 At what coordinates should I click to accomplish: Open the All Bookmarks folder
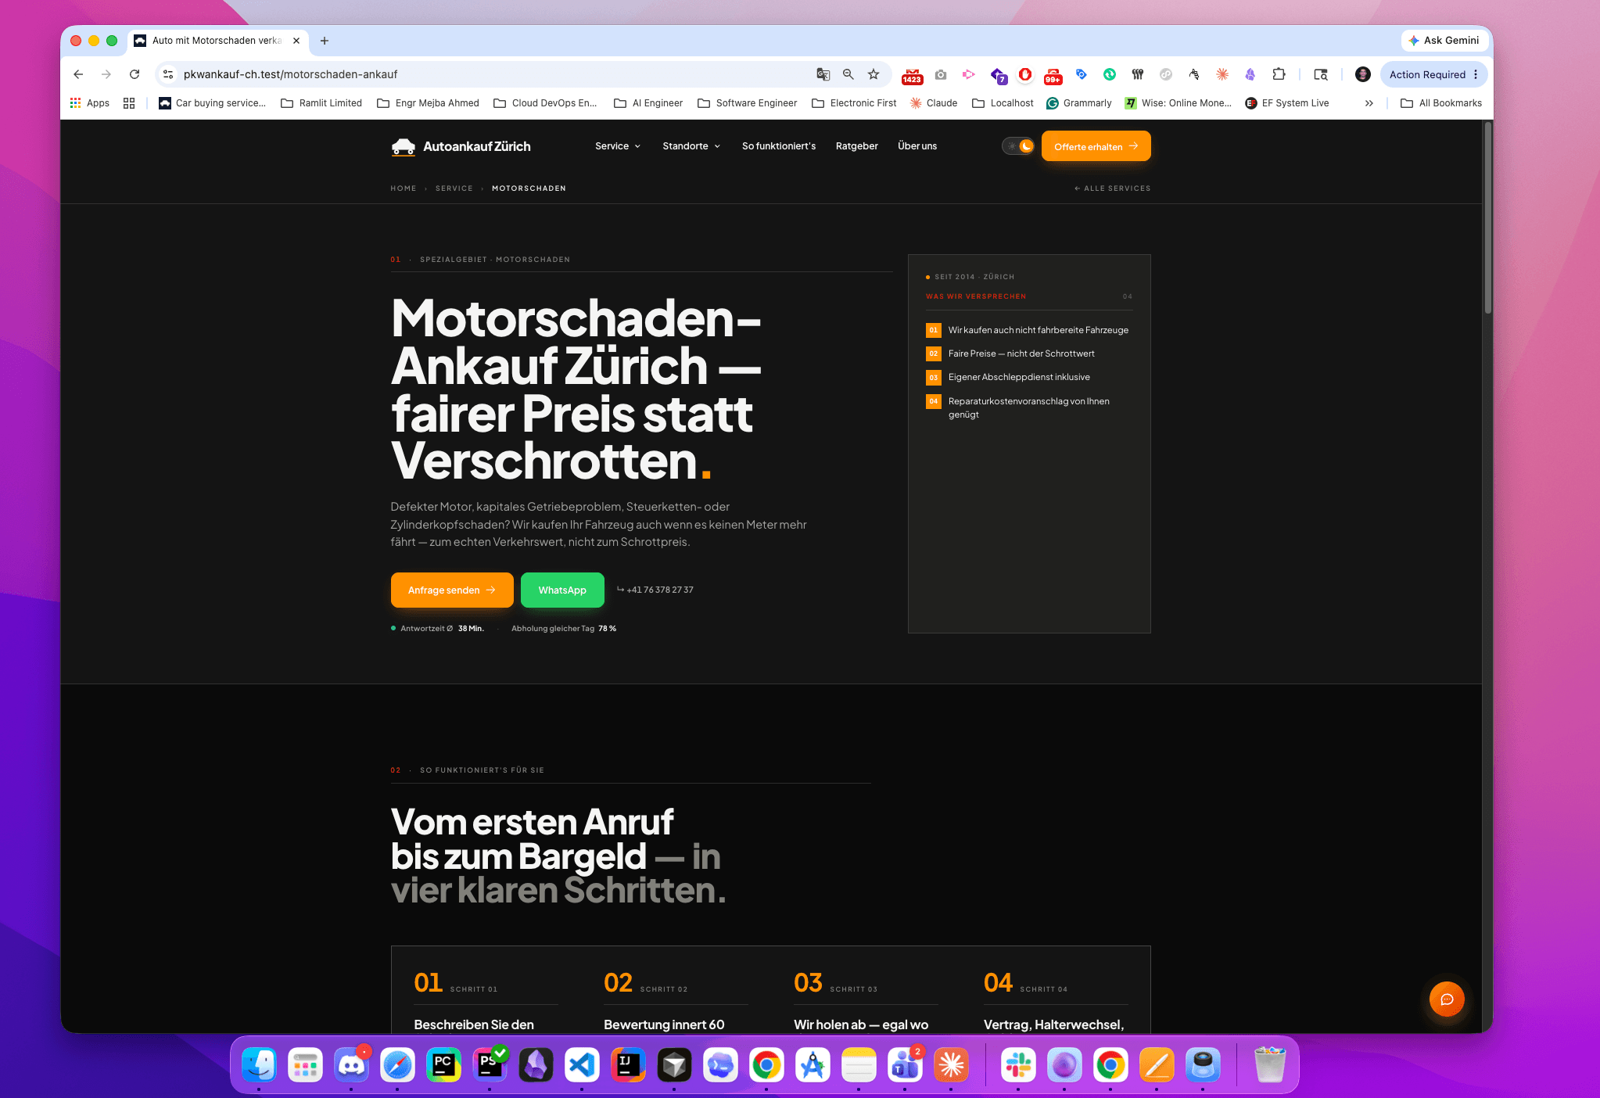click(x=1441, y=103)
